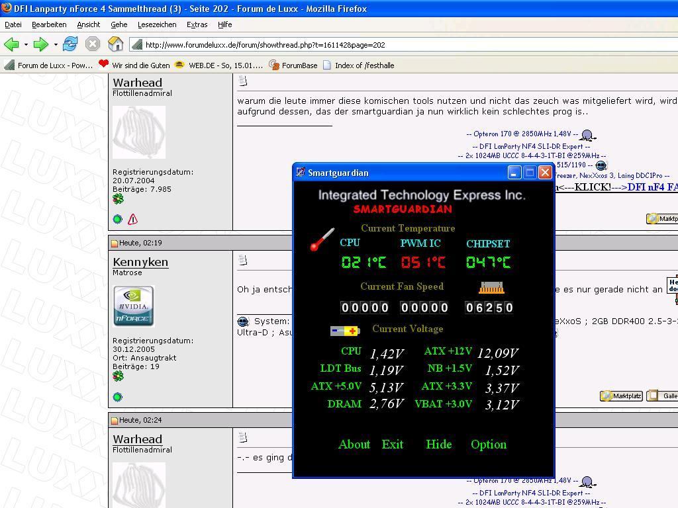Click the report warning triangle under Warhead

[x=132, y=220]
